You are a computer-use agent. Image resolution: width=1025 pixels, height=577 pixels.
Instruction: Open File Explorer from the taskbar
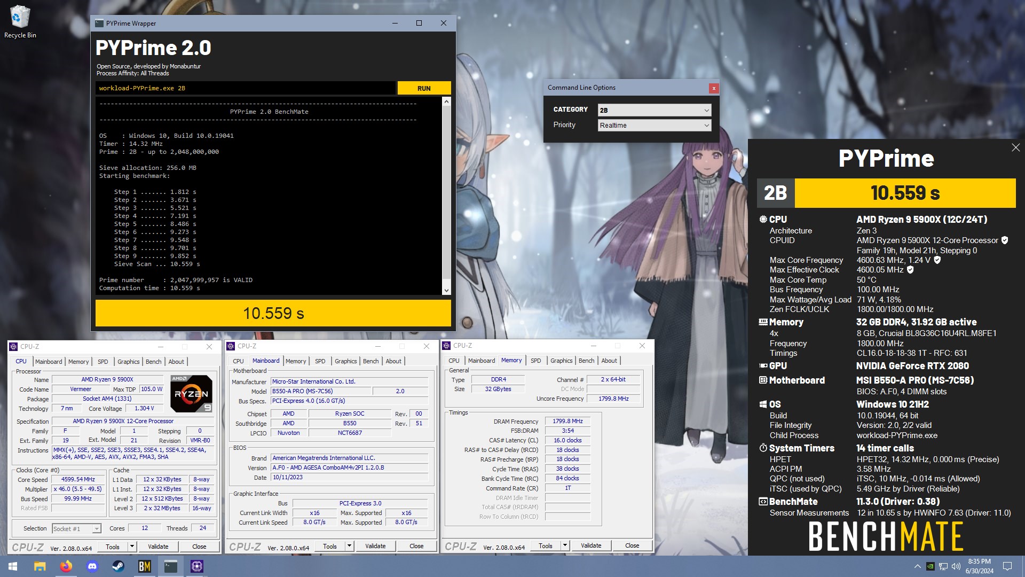(40, 566)
